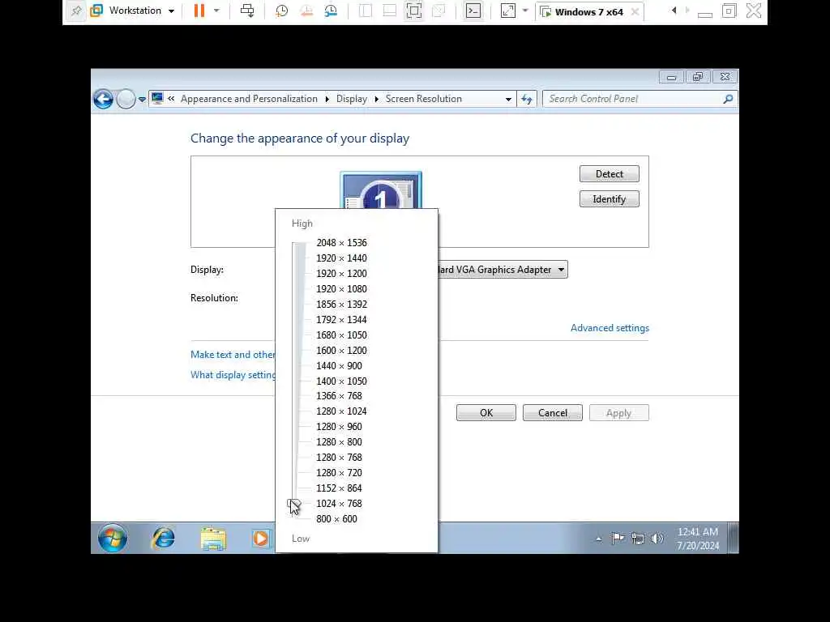Click the Display breadcrumb
Image resolution: width=830 pixels, height=622 pixels.
point(352,99)
